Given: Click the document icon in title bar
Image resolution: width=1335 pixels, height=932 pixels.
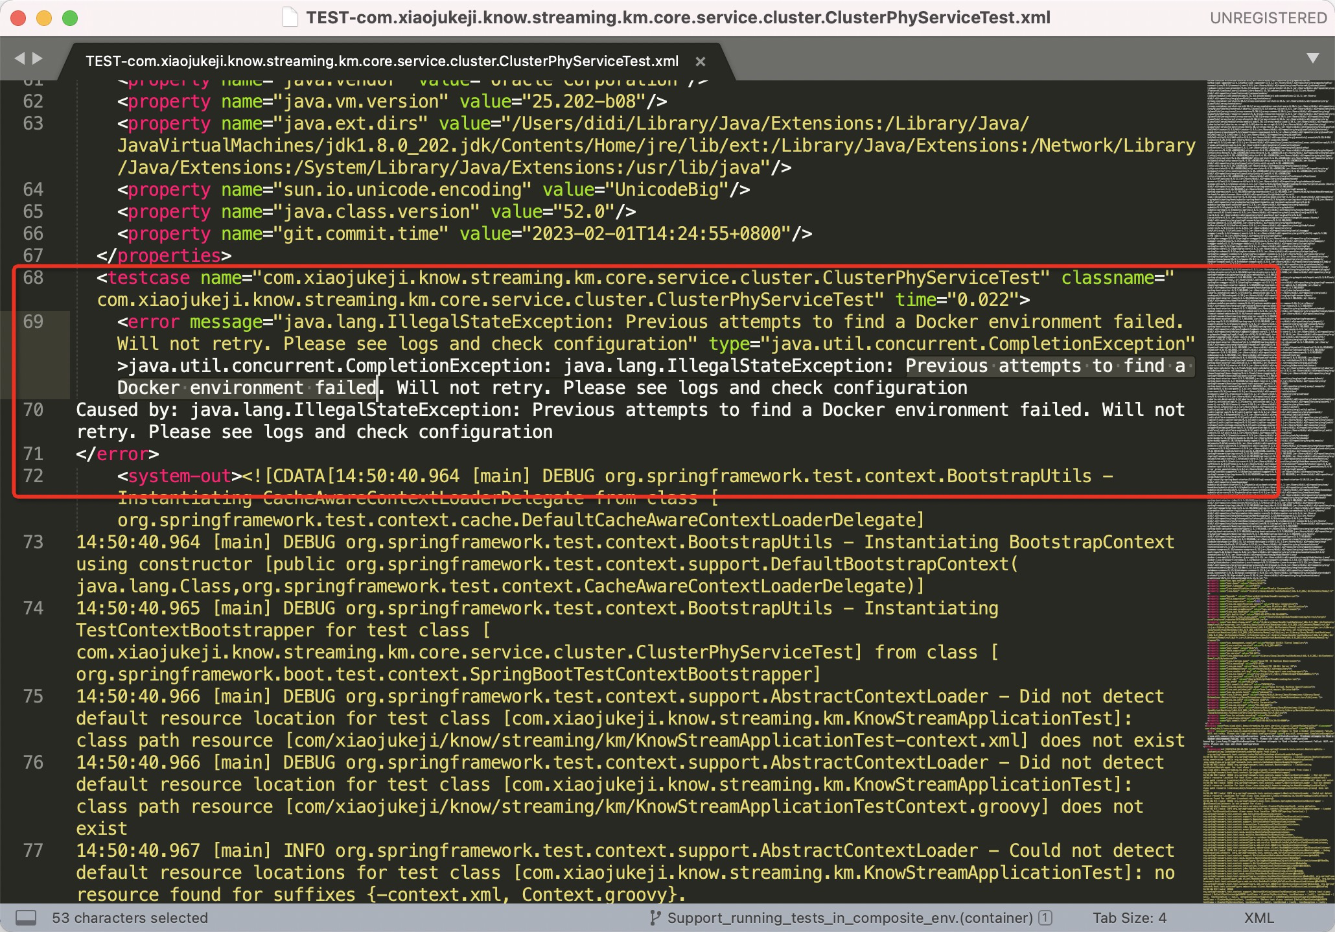Looking at the screenshot, I should point(291,17).
